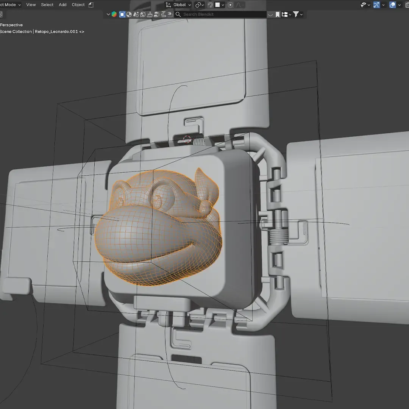Viewport: 409px width, 409px height.
Task: Click the dashed selection icon beside Object menu
Action: (91, 5)
